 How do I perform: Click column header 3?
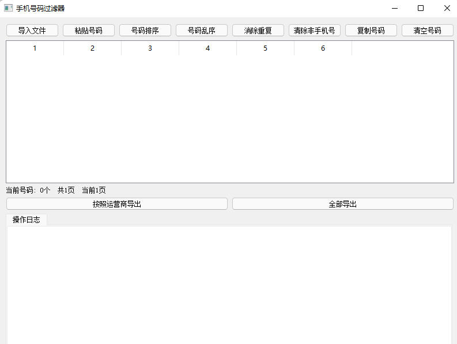[x=150, y=48]
